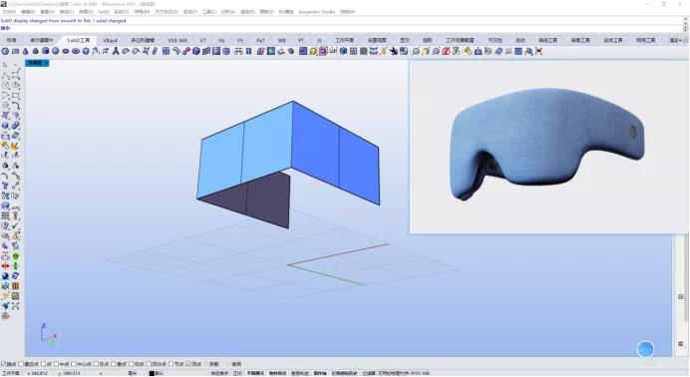Click the red prohibition-circle toolbar icon

[x=446, y=51]
